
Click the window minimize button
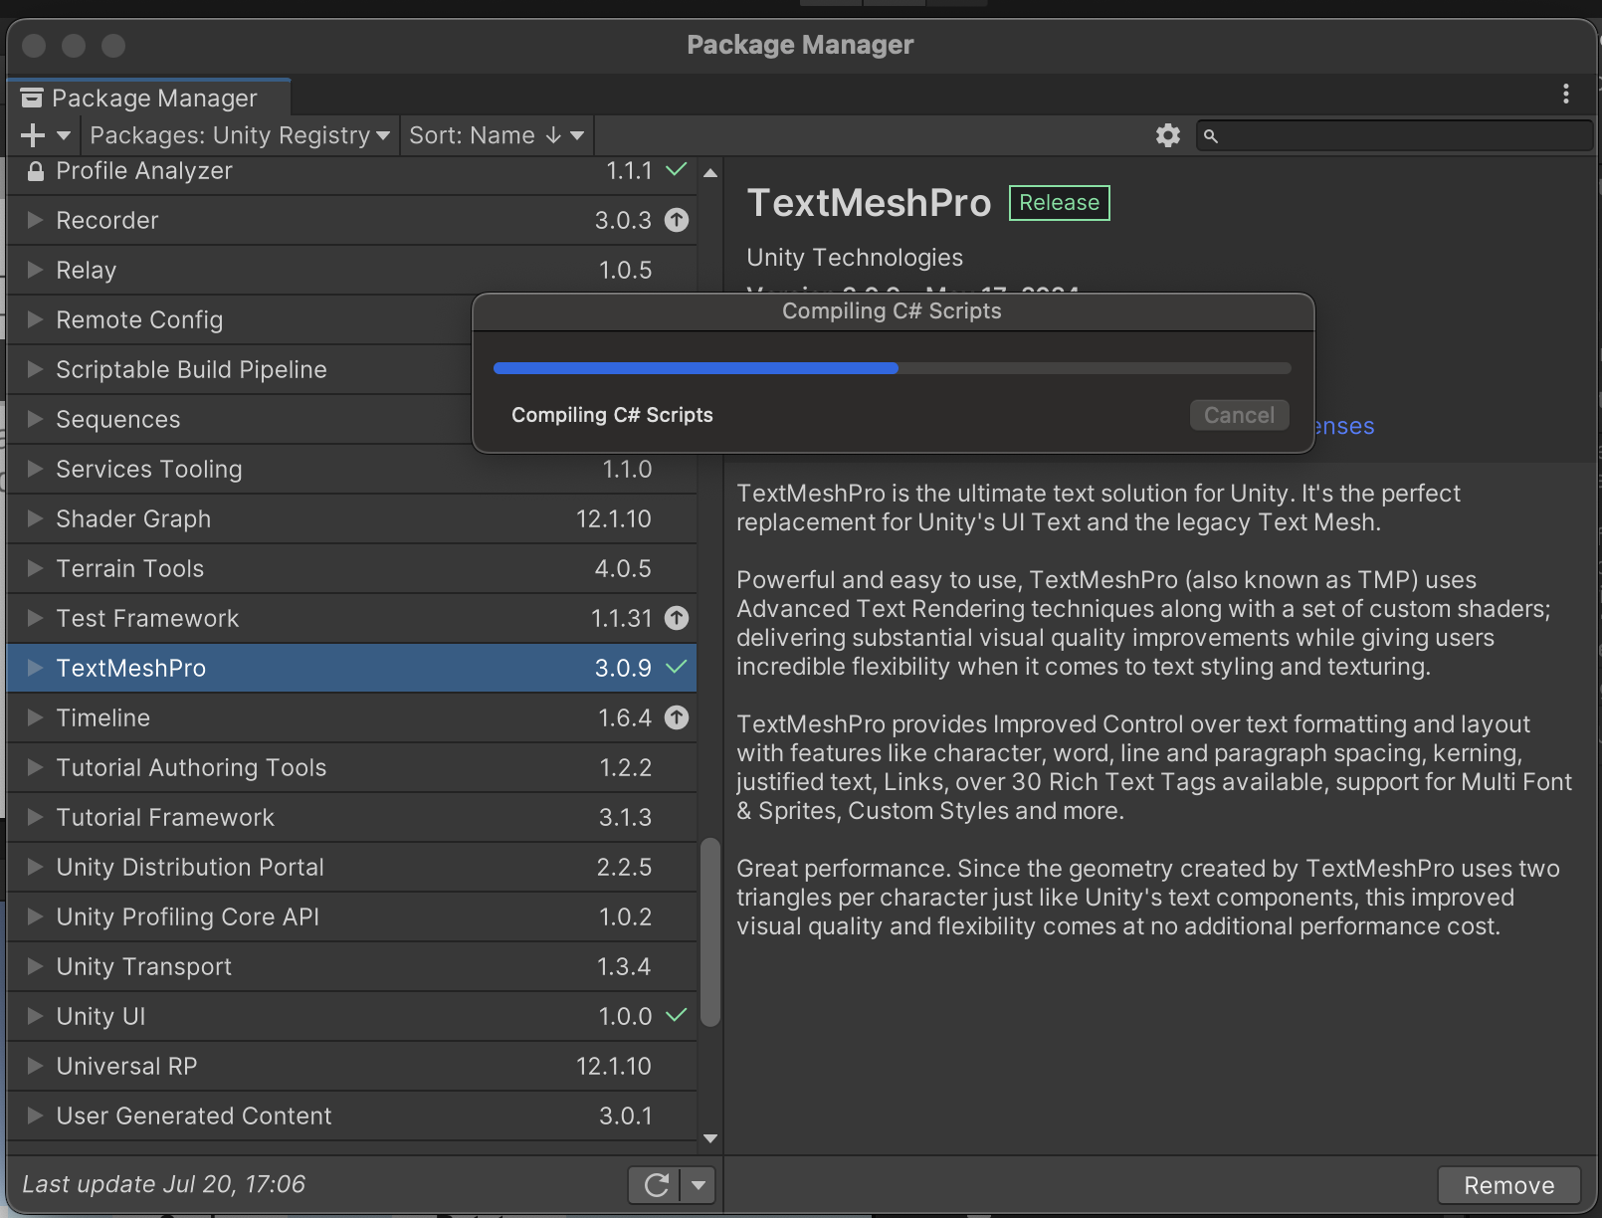pos(74,46)
